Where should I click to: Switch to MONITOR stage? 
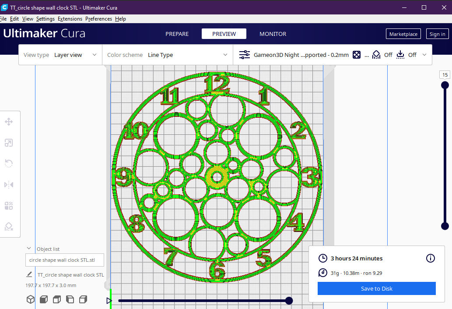coord(273,34)
